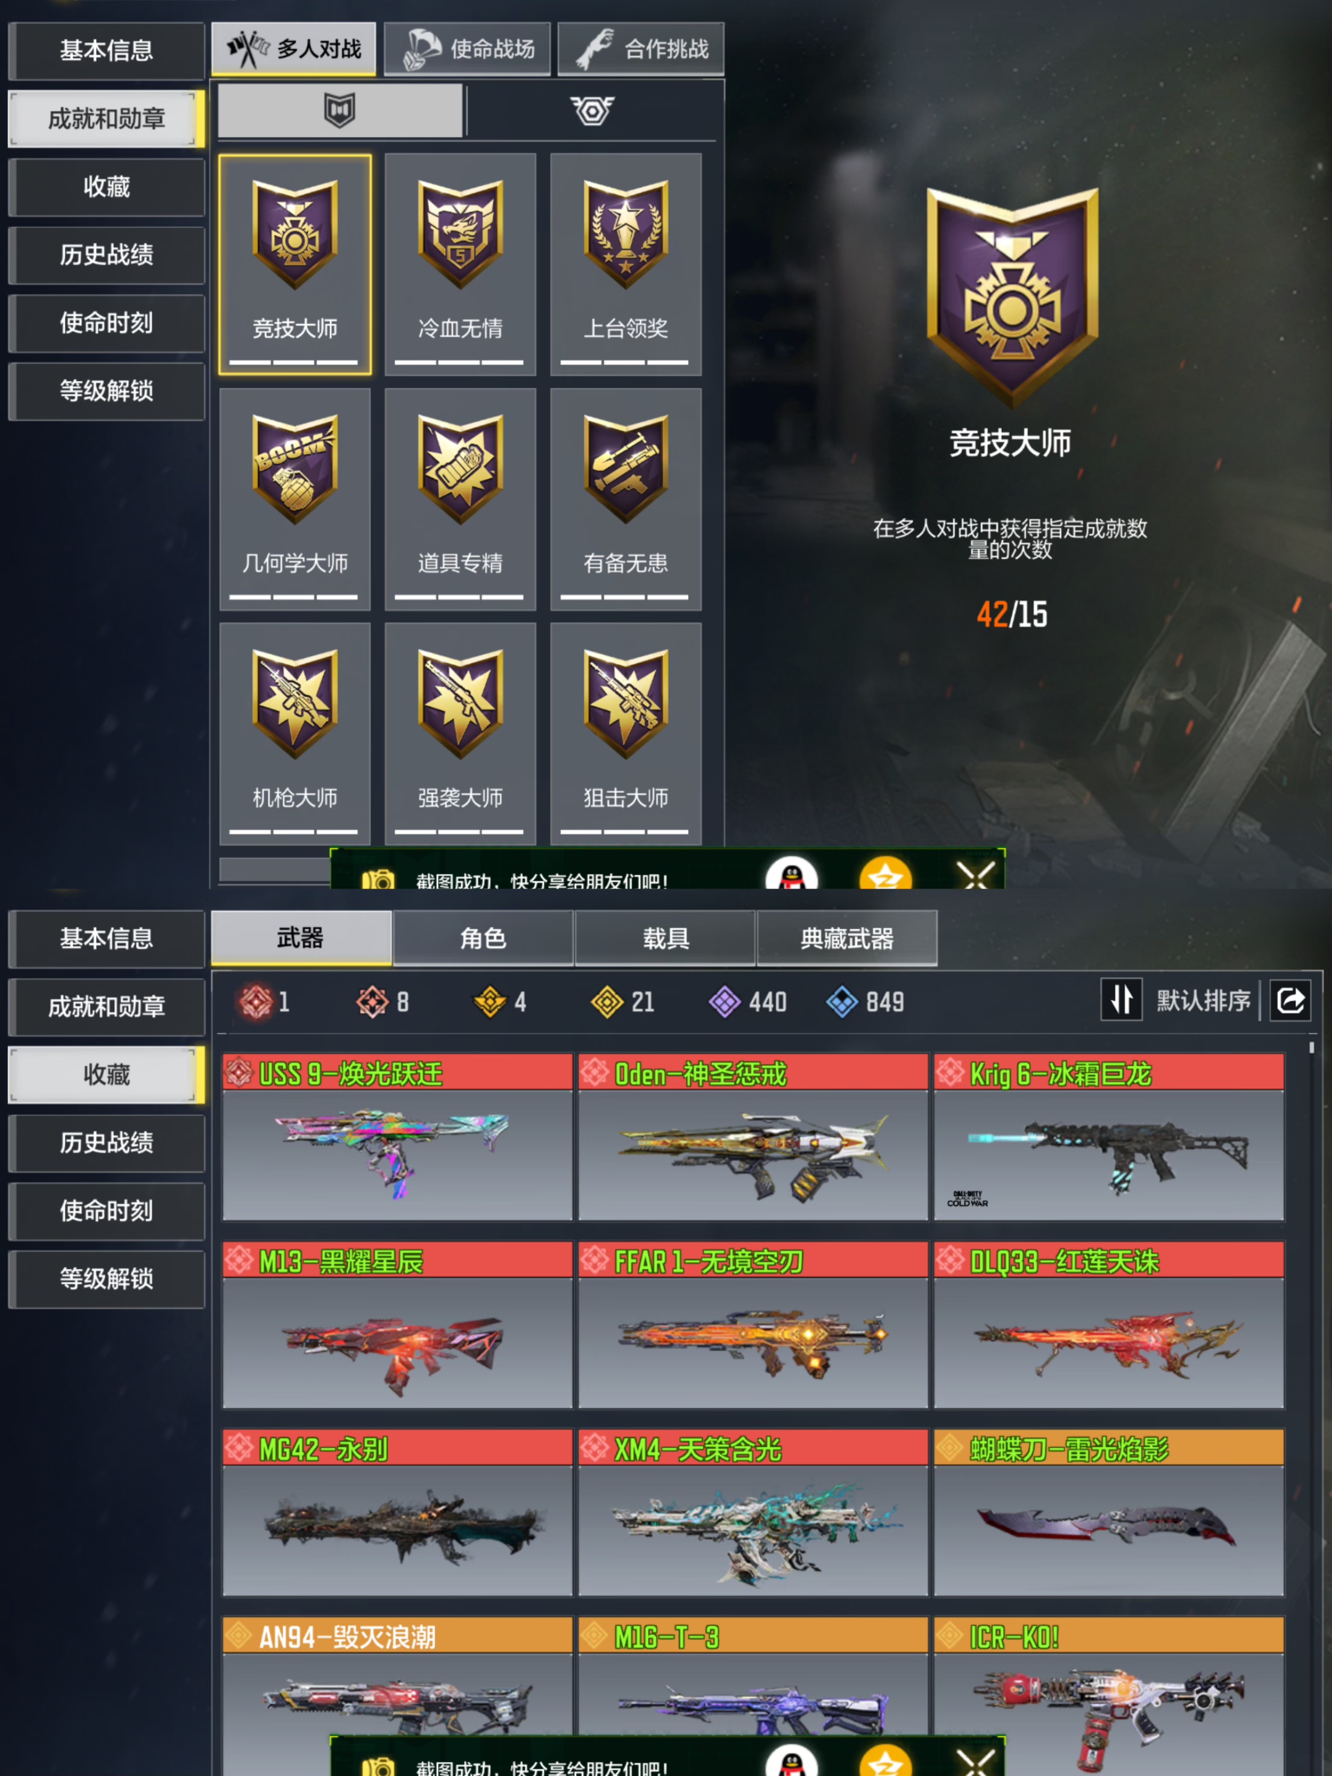Open the 典藏武器 tab

[x=846, y=938]
